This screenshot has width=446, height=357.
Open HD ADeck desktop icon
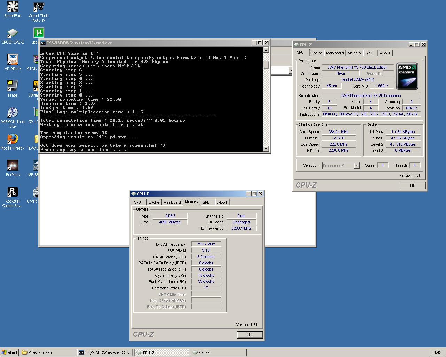click(13, 62)
